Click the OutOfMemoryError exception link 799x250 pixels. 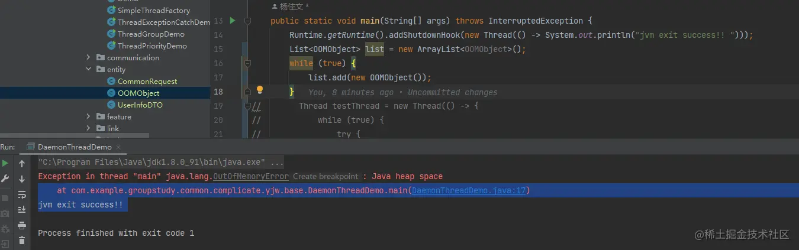[x=251, y=176]
